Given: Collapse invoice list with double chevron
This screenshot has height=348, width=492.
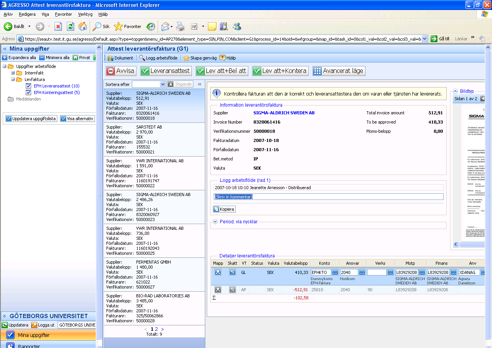Looking at the screenshot, I should pos(199,84).
